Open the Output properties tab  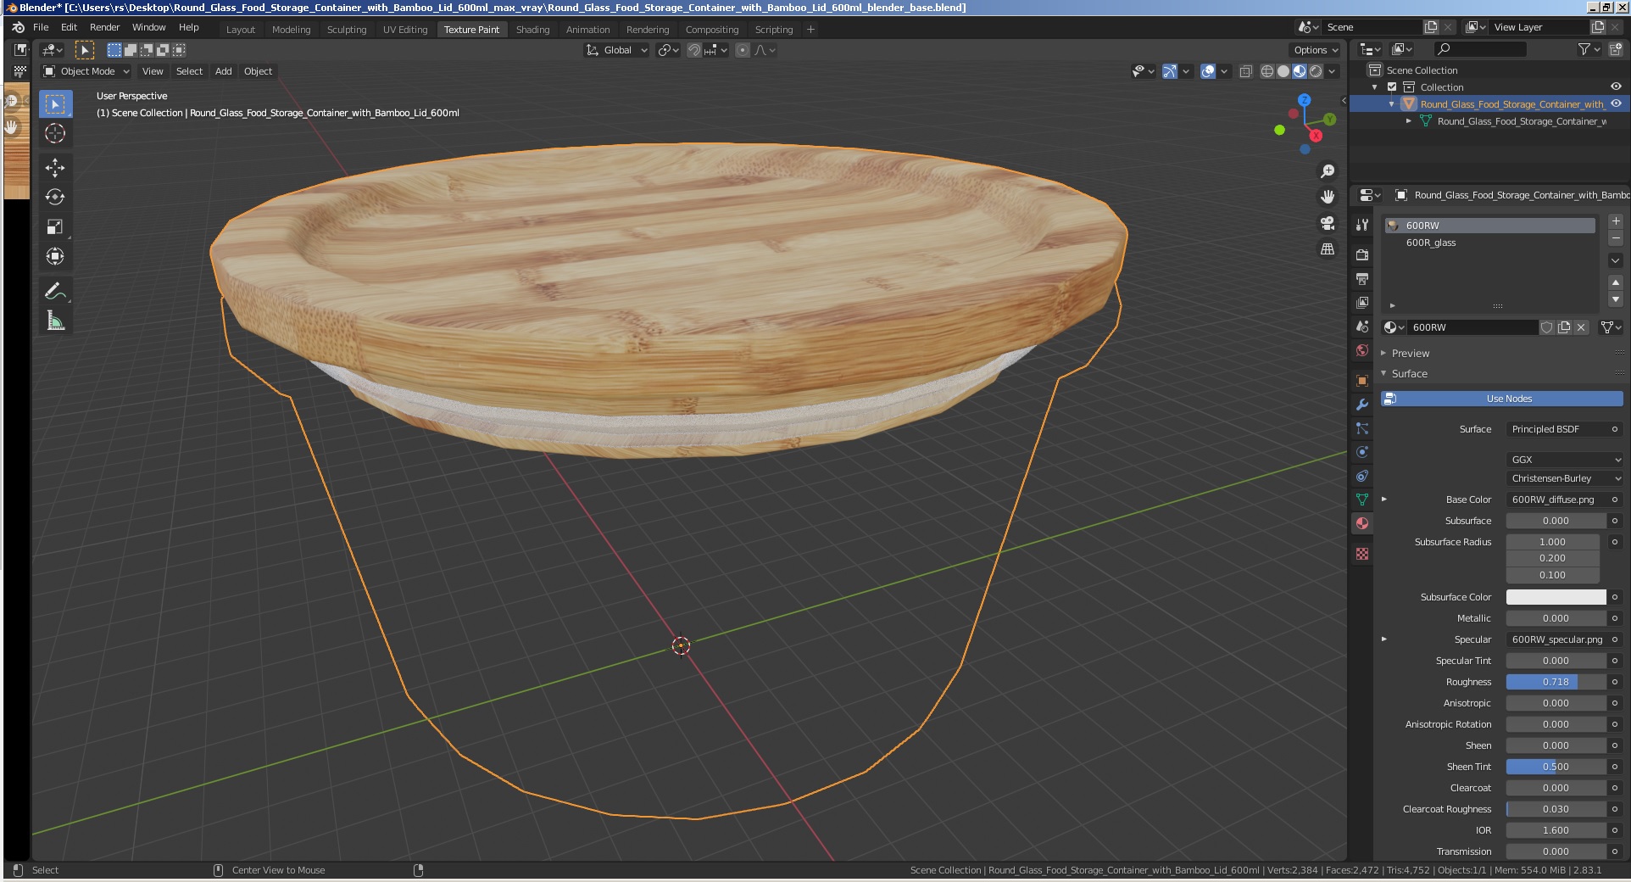coord(1362,278)
